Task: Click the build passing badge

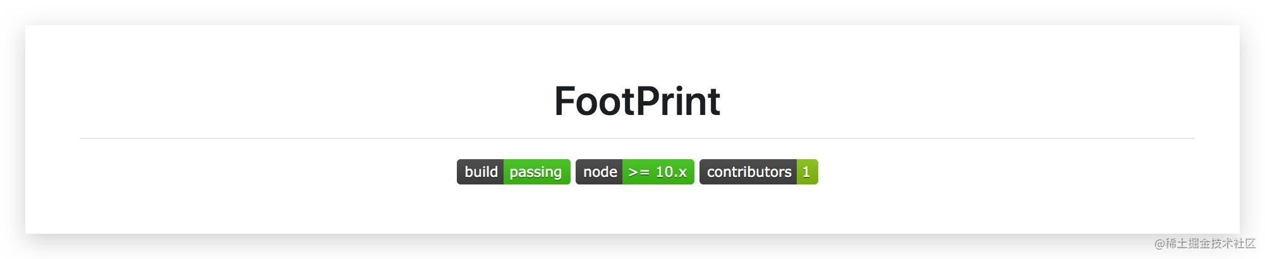Action: pyautogui.click(x=513, y=172)
